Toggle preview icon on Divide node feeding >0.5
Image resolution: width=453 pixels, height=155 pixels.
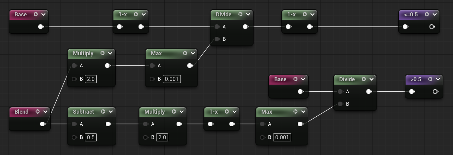tap(364, 79)
